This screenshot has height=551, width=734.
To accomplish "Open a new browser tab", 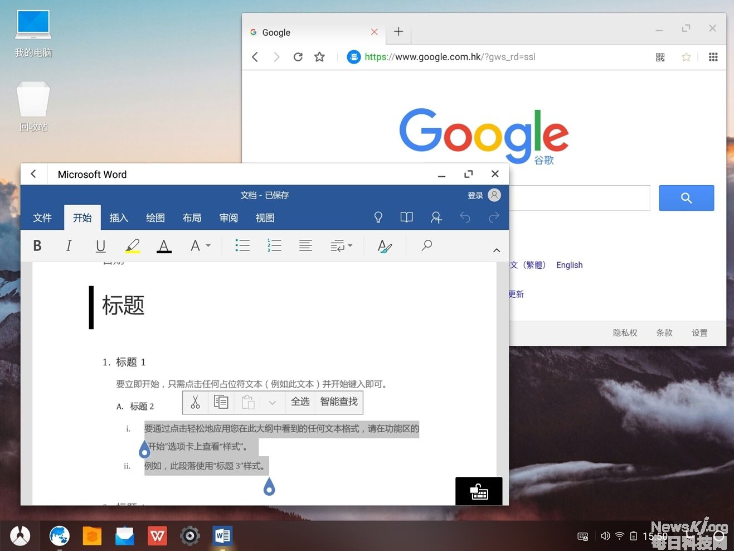I will pyautogui.click(x=398, y=32).
